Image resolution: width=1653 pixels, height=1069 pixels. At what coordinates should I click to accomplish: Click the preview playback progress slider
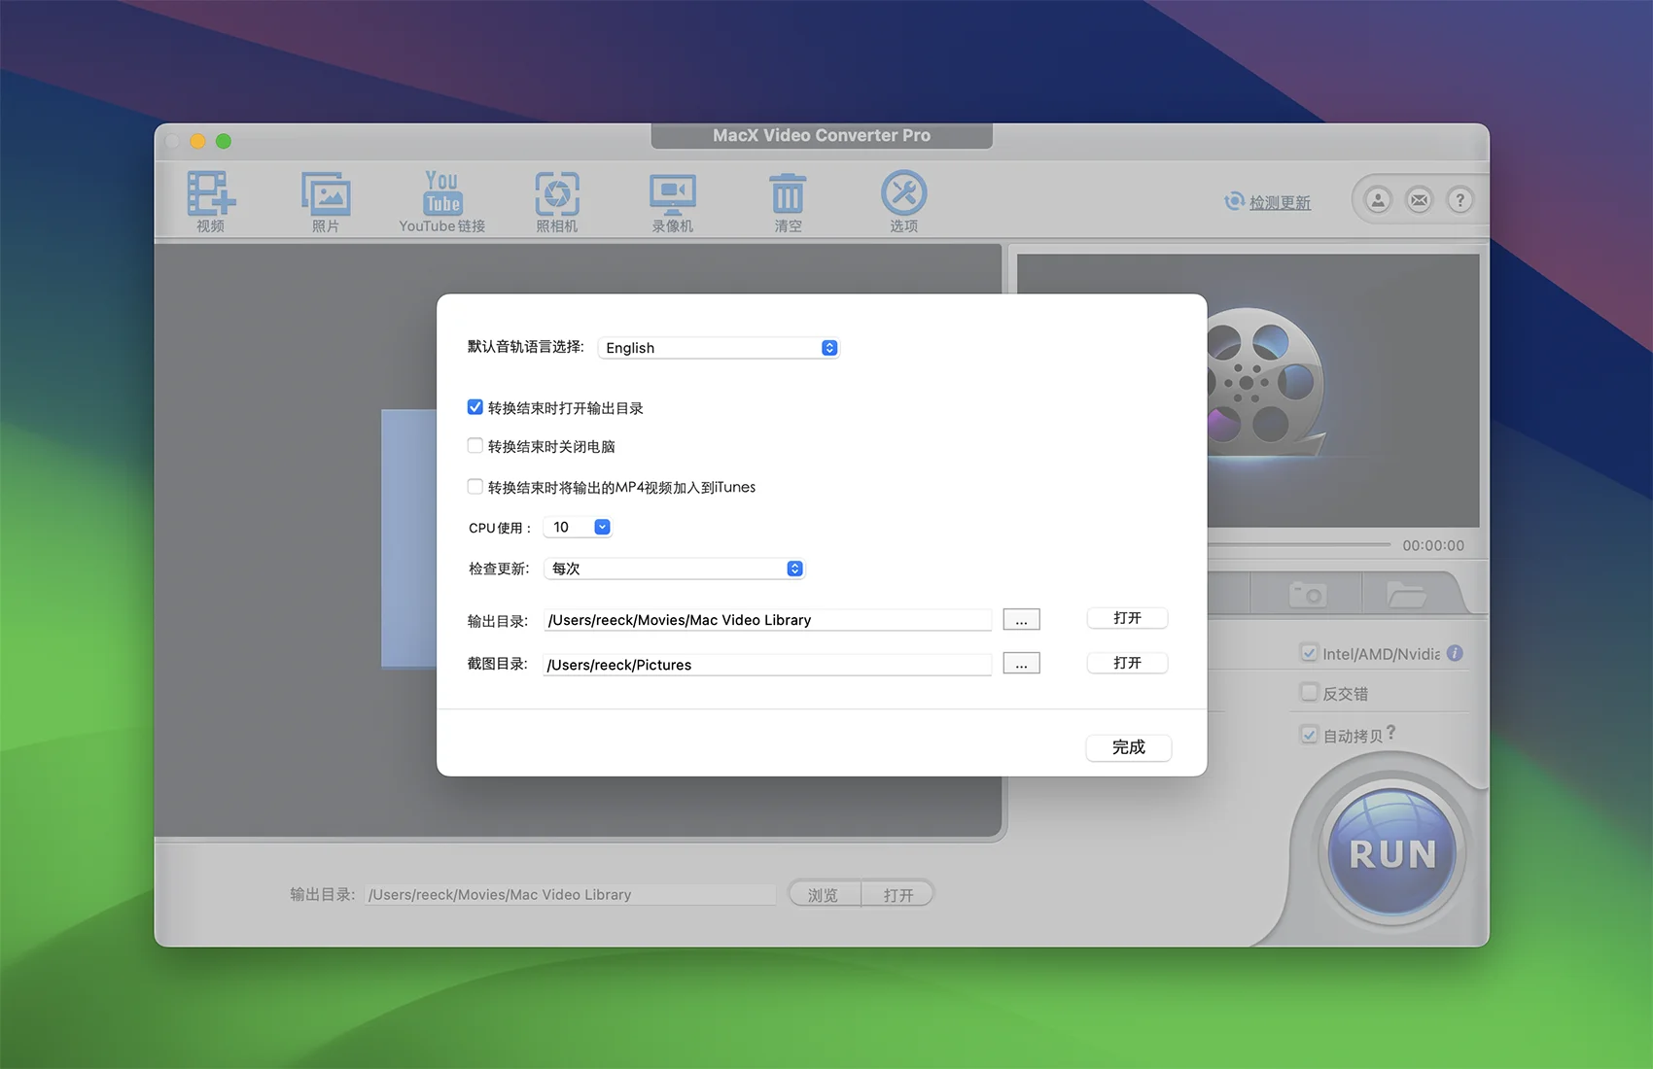coord(1299,544)
